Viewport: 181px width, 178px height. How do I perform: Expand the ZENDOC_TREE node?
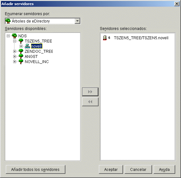[14, 51]
